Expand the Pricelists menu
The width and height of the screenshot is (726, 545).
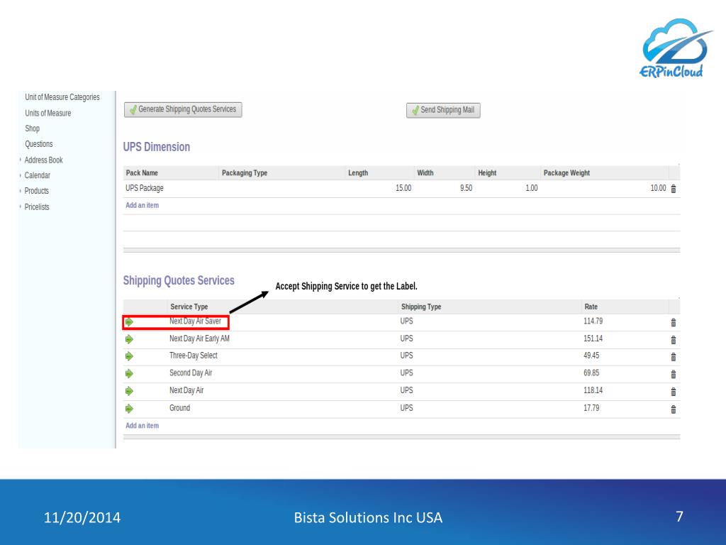(x=37, y=207)
